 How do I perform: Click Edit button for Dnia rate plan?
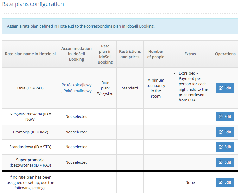[225, 88]
